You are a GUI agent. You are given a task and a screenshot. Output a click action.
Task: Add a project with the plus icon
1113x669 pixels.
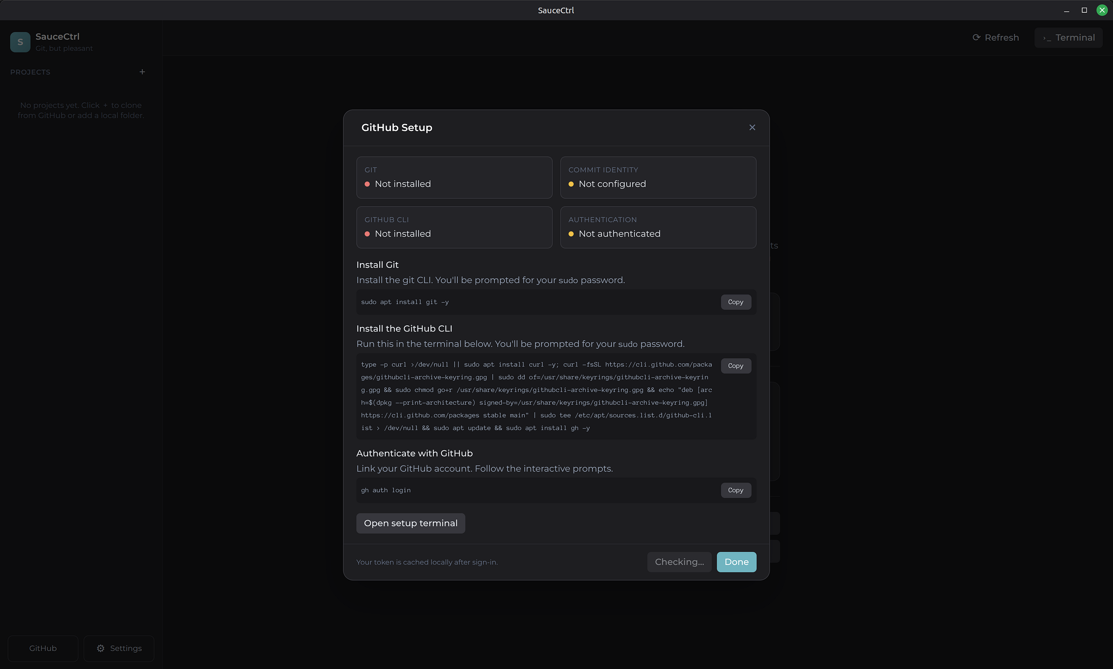coord(142,72)
